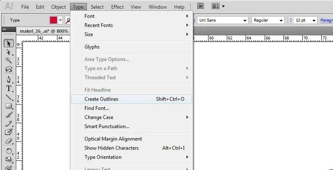Open the Uni Sans font family dropdown
This screenshot has width=333, height=170.
[x=245, y=20]
